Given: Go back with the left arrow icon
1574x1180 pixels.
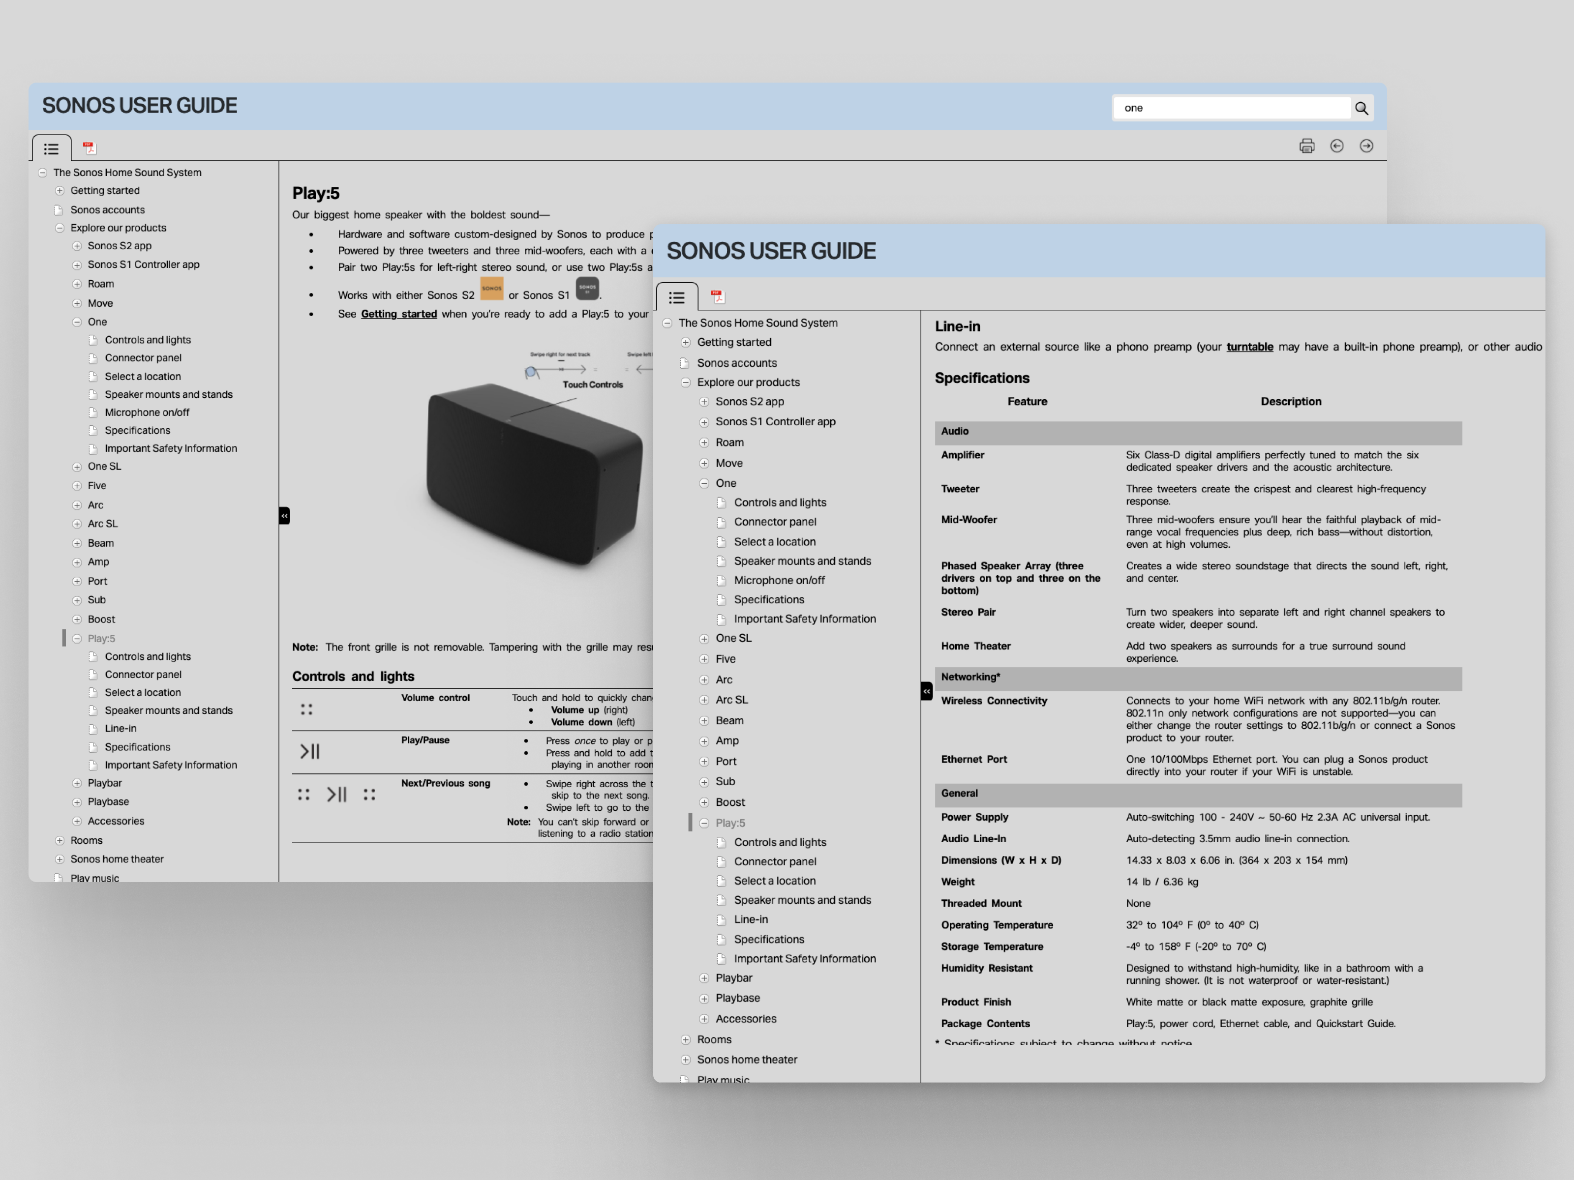Looking at the screenshot, I should (x=1336, y=146).
